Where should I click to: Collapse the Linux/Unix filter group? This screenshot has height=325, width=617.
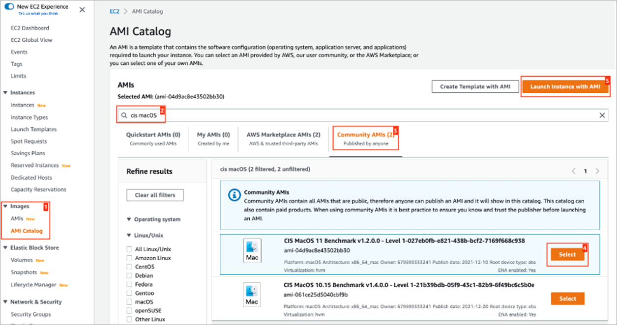coord(129,236)
